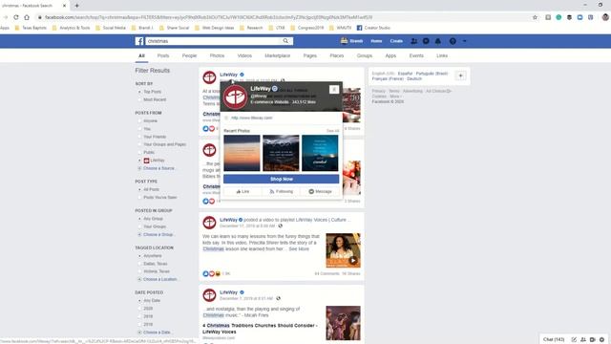
Task: Open Research bookmarks folder
Action: coord(251,28)
